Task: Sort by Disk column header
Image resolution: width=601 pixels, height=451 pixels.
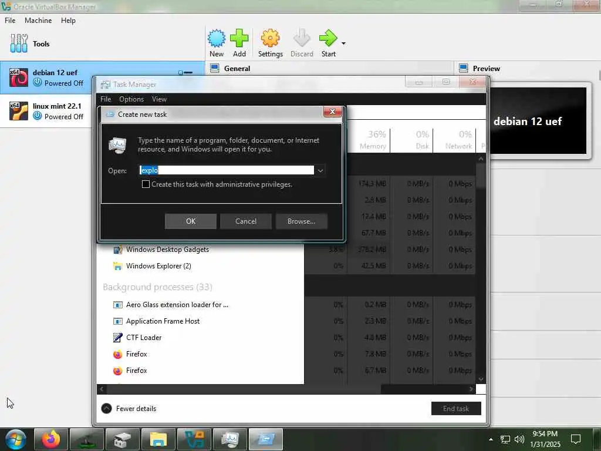Action: [411, 140]
